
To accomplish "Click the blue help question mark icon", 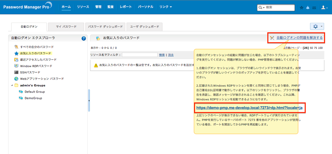I will click(84, 38).
